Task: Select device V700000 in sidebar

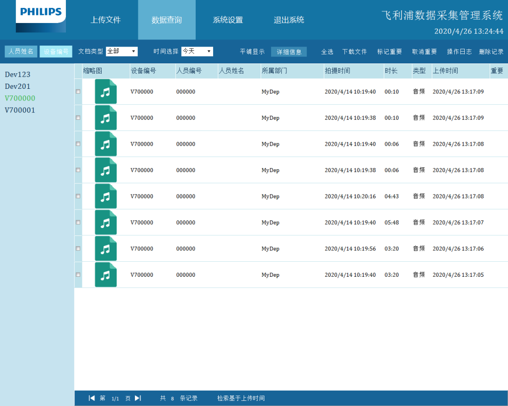Action: (20, 98)
